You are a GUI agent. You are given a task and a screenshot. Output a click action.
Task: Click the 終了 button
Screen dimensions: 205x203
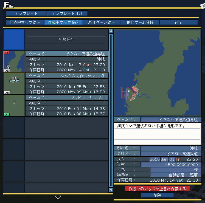(179, 22)
